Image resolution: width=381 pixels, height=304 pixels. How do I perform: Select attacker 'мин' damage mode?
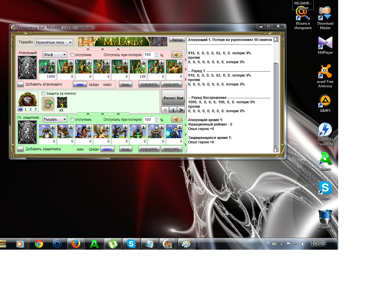pos(80,85)
